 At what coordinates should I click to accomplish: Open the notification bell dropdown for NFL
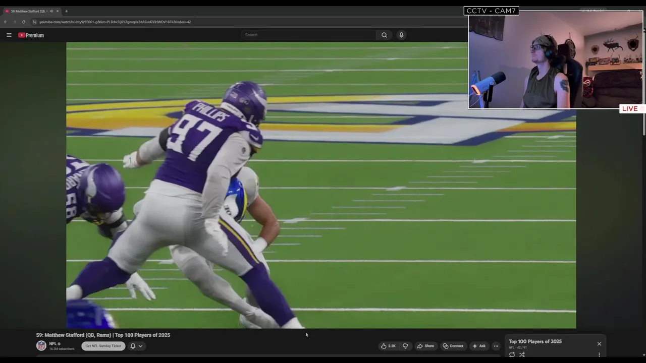(136, 346)
